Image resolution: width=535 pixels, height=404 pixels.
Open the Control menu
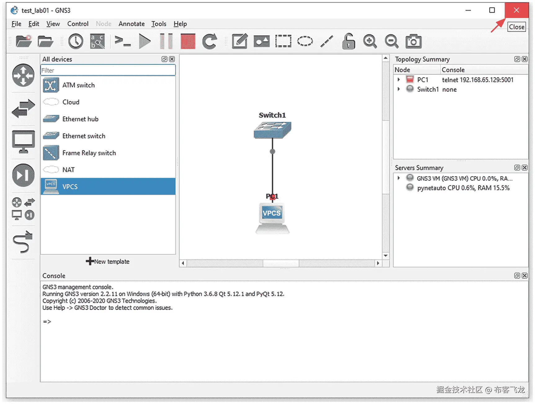click(78, 24)
